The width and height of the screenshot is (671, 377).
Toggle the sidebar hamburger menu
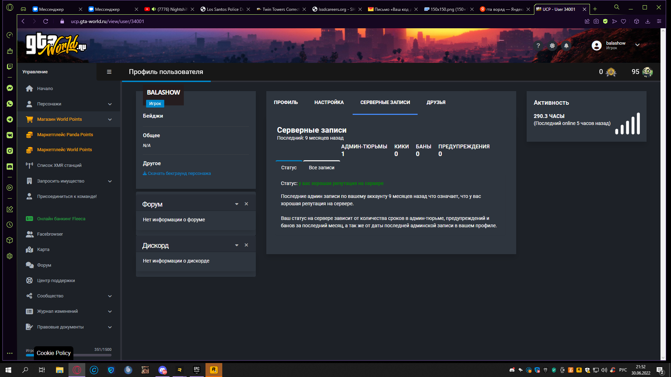pos(109,72)
